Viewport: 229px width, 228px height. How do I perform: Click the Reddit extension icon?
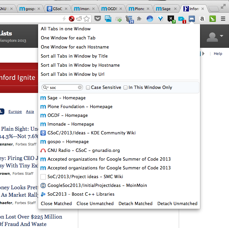tap(79, 19)
